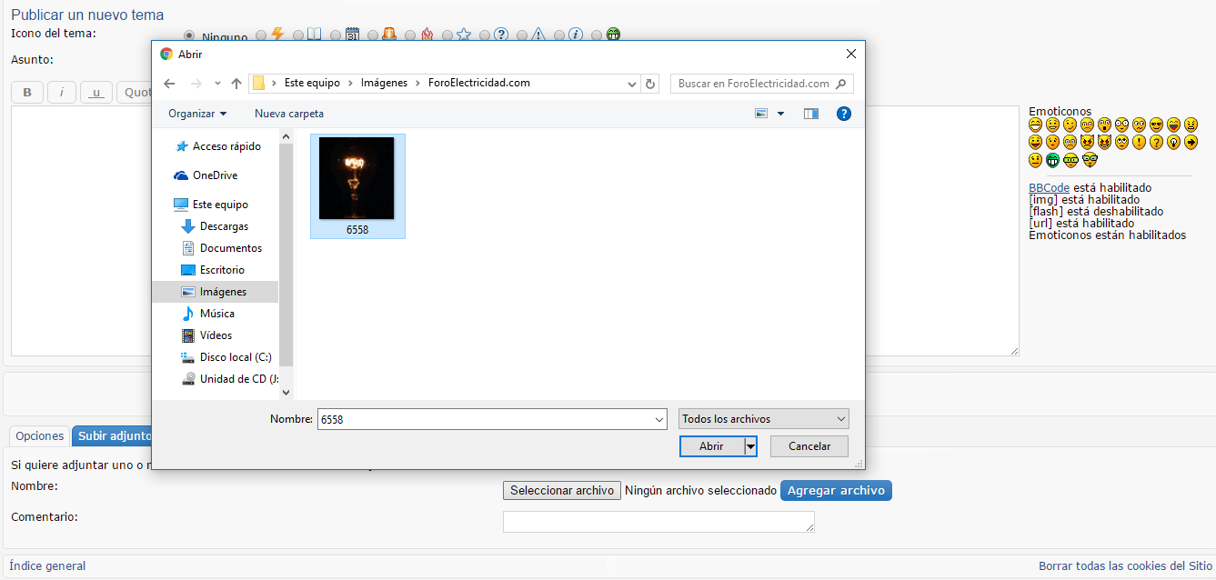Go up one folder level
Screen dimensions: 1216x580
[x=236, y=84]
